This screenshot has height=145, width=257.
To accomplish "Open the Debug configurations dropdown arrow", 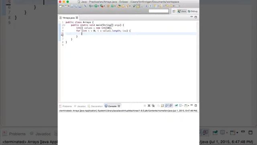I will coord(93,6).
